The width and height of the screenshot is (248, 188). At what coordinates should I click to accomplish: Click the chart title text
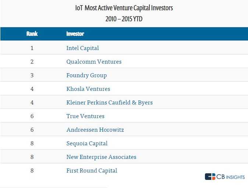[x=124, y=7]
